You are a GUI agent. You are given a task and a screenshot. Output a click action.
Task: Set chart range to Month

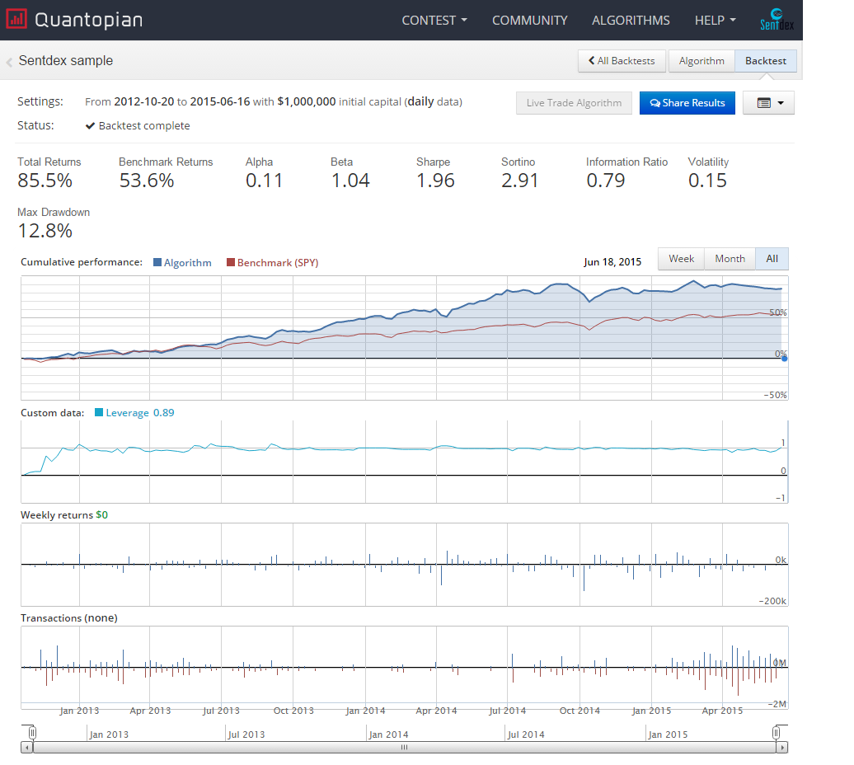[x=730, y=259]
